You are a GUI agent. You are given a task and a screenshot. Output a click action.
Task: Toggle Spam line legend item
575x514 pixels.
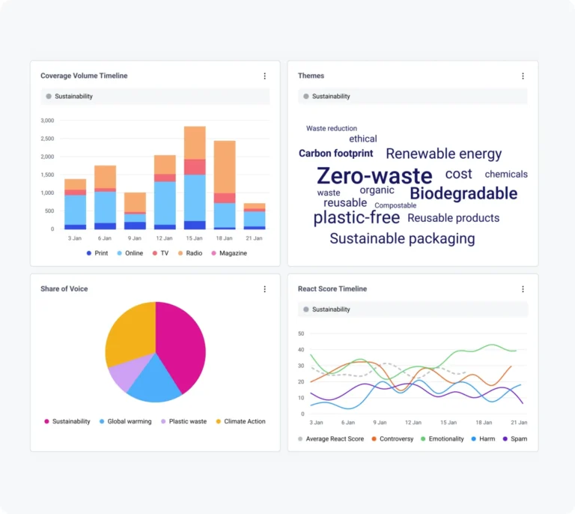pyautogui.click(x=515, y=439)
